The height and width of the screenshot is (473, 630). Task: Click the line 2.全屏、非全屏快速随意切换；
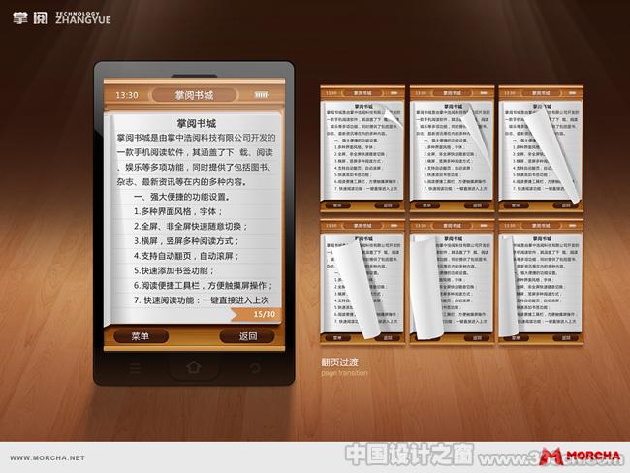(190, 226)
